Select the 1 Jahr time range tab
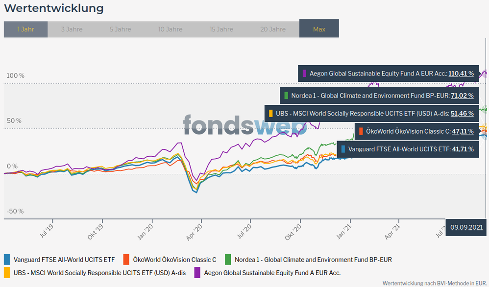This screenshot has height=287, width=489. [x=25, y=29]
